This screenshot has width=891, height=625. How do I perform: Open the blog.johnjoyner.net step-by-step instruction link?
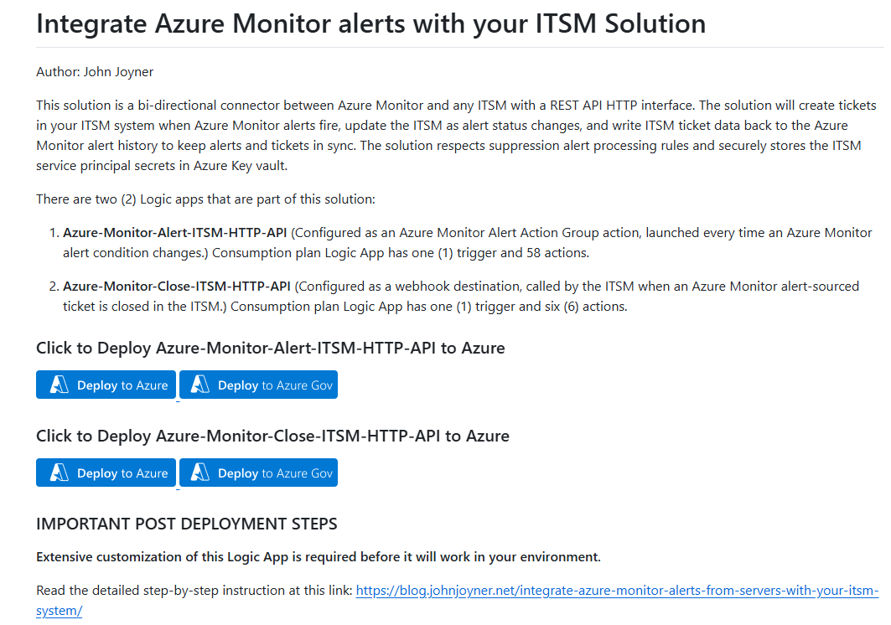(616, 591)
